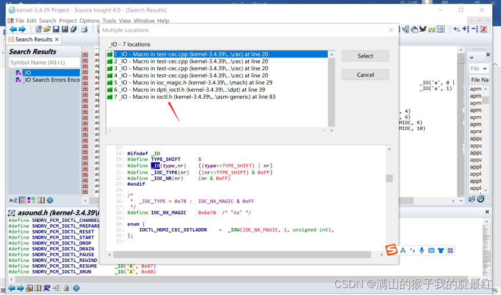Click the Relation 'R' icon in the bottom toolbar
501x295 pixels.
click(46, 288)
